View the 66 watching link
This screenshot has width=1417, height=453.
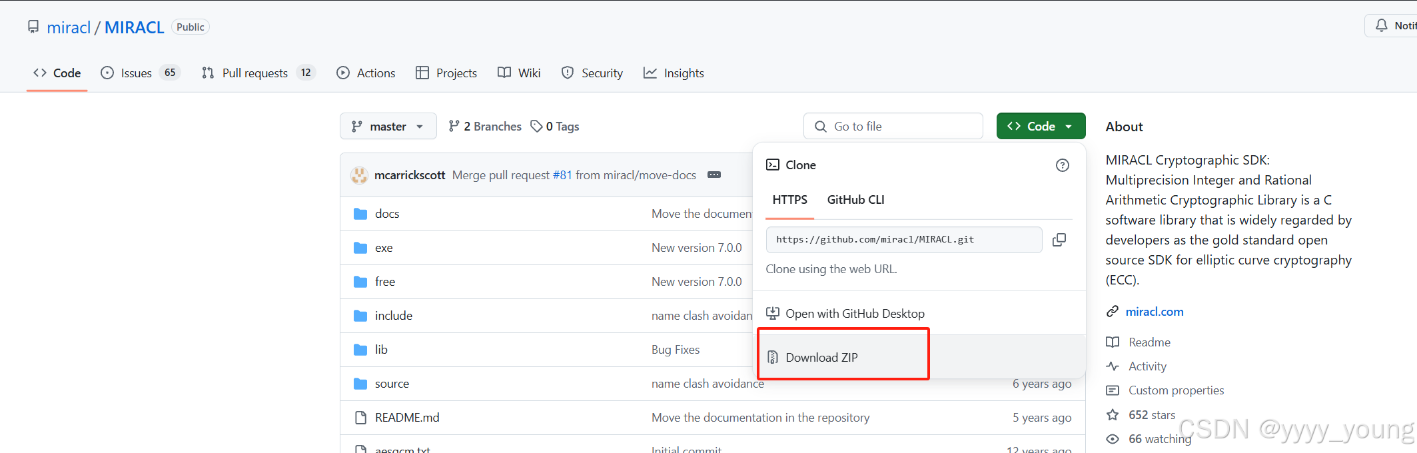1160,438
